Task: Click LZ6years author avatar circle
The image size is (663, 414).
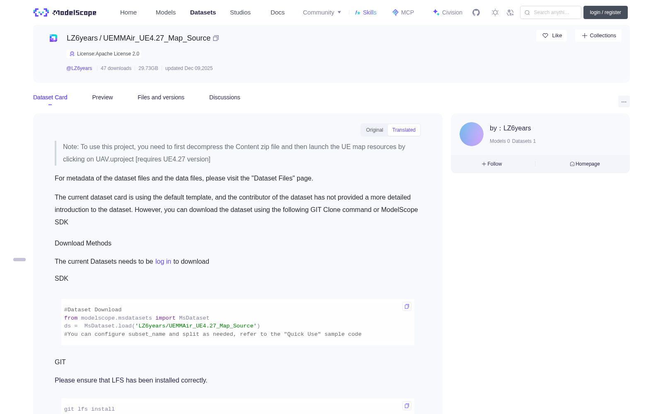Action: pyautogui.click(x=472, y=134)
